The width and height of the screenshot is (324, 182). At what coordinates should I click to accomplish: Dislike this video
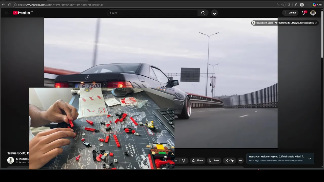pyautogui.click(x=184, y=161)
